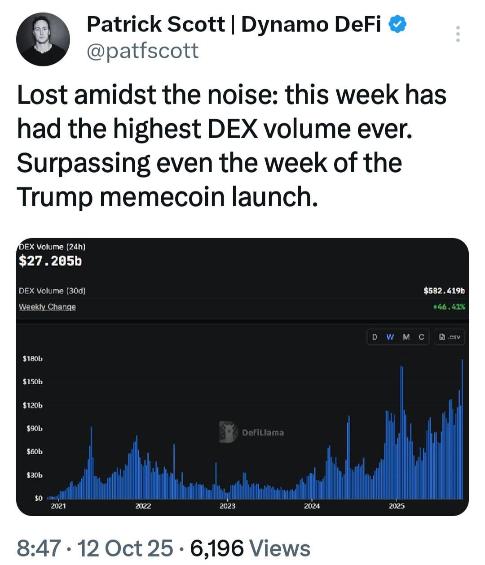
Task: Click the blue verified badge
Action: [x=397, y=25]
